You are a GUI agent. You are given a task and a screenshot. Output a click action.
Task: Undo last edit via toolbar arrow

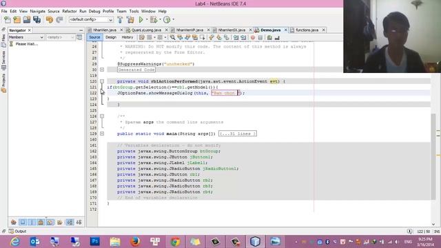tap(50, 20)
